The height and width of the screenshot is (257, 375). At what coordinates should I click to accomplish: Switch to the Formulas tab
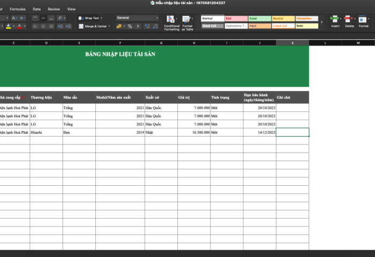17,9
